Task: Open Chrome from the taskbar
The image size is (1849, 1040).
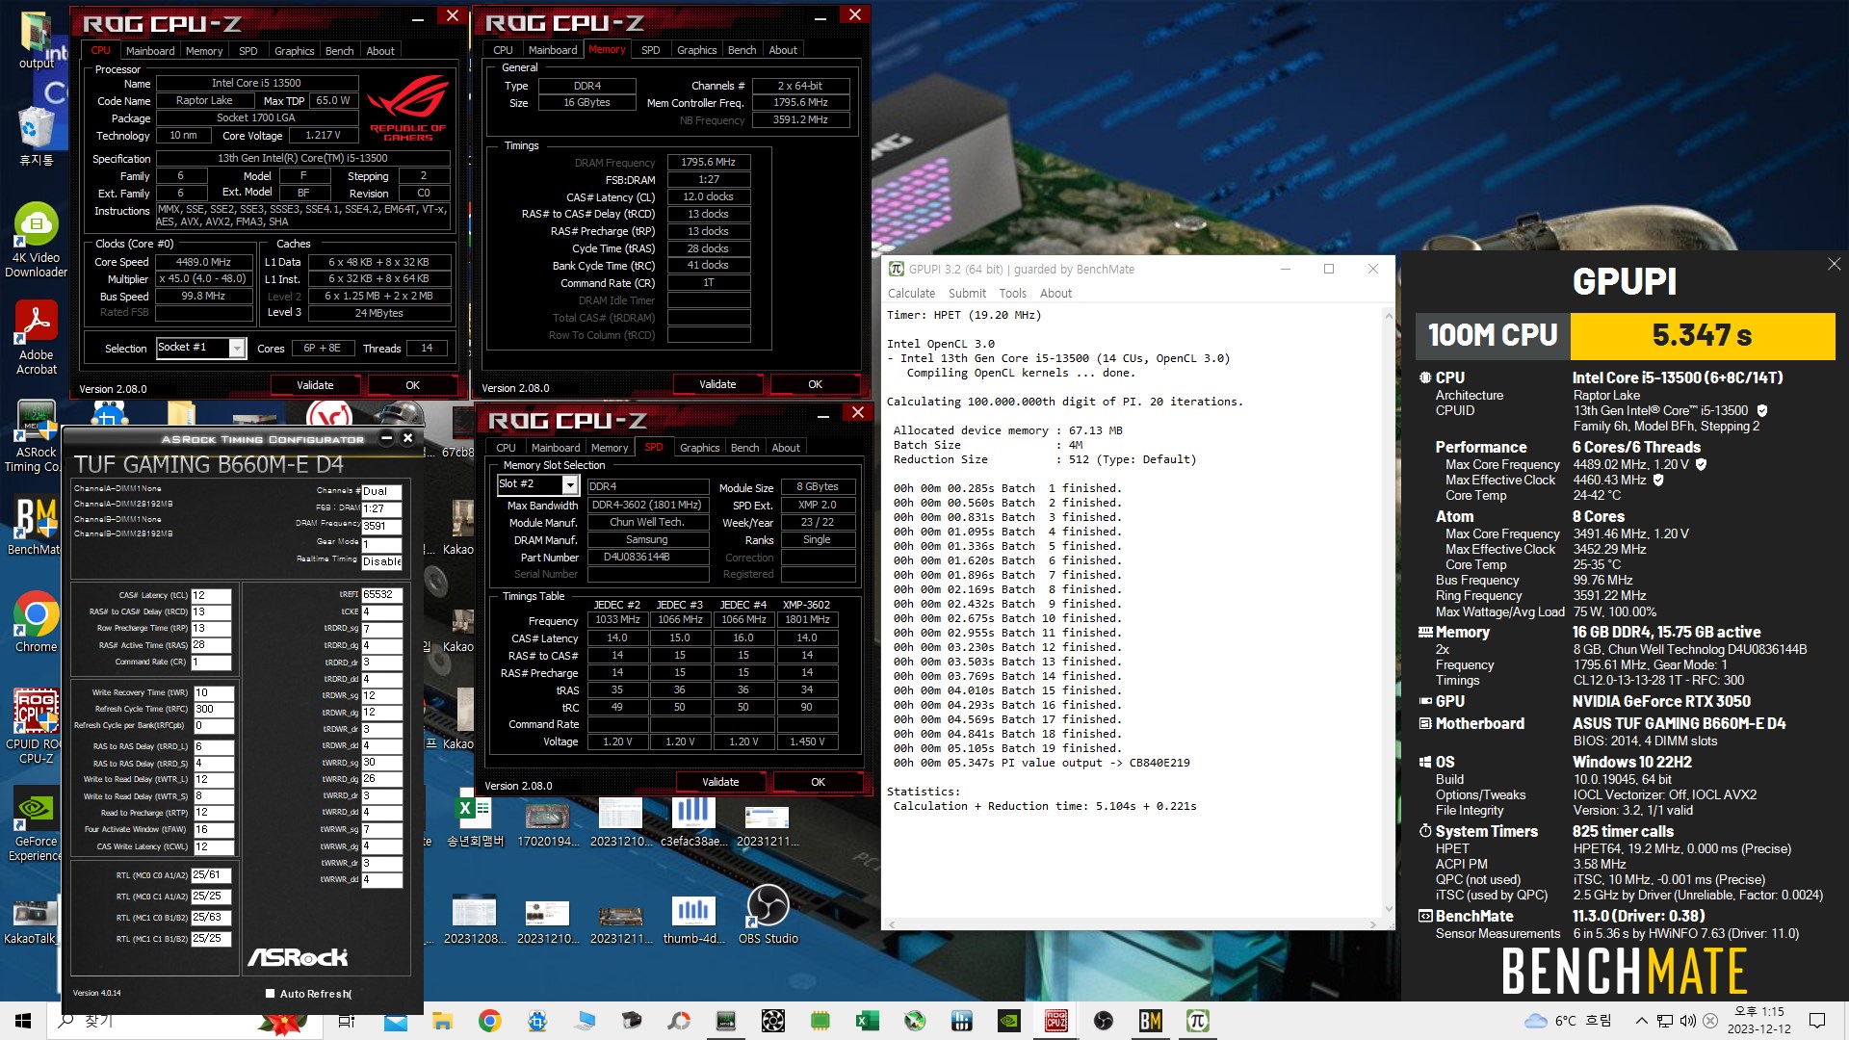Action: 489,1021
